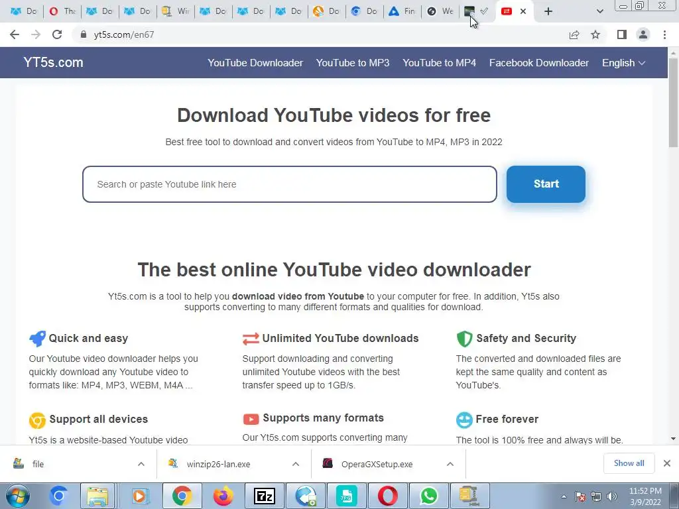
Task: Switch to the 'Wi' WinZip tab
Action: tap(175, 11)
